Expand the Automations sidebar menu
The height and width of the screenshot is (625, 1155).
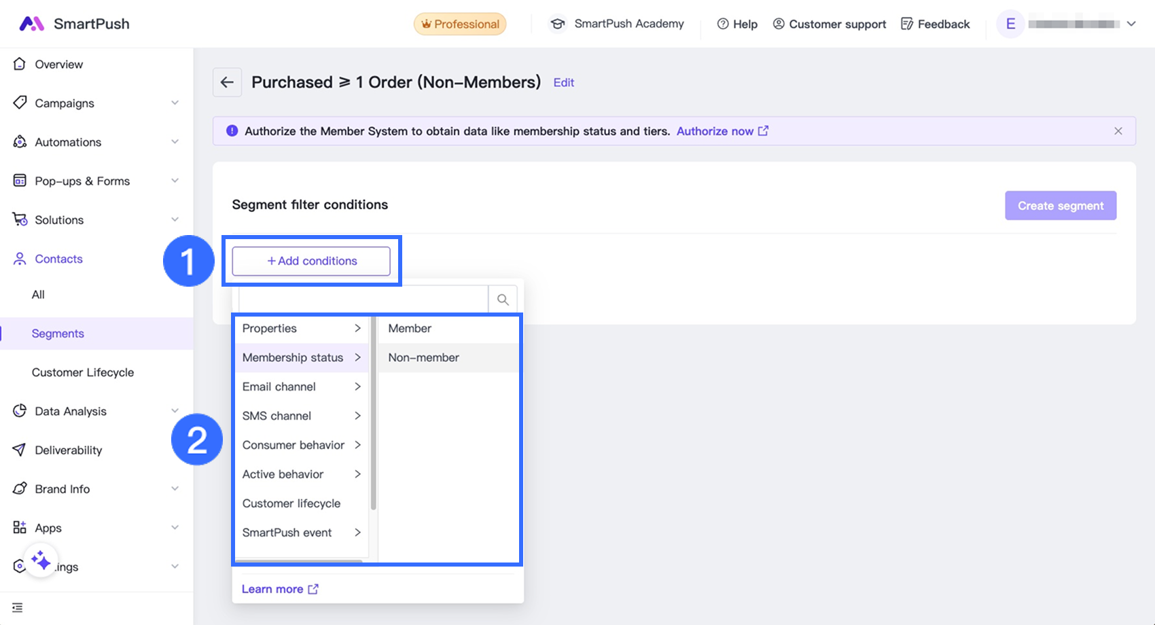(175, 141)
